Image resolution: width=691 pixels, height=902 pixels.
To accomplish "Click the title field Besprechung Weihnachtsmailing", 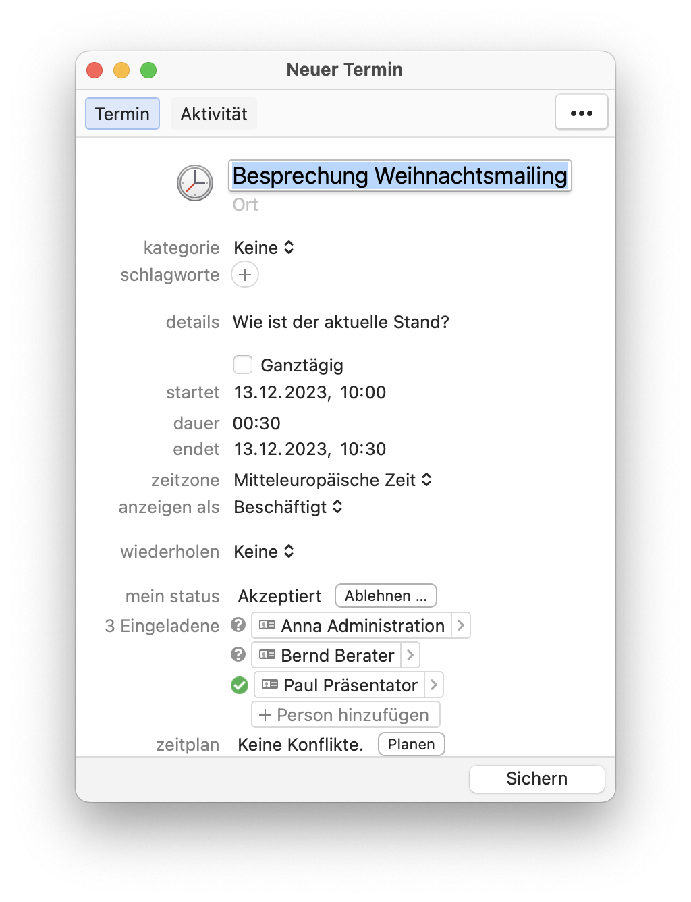I will [x=400, y=176].
